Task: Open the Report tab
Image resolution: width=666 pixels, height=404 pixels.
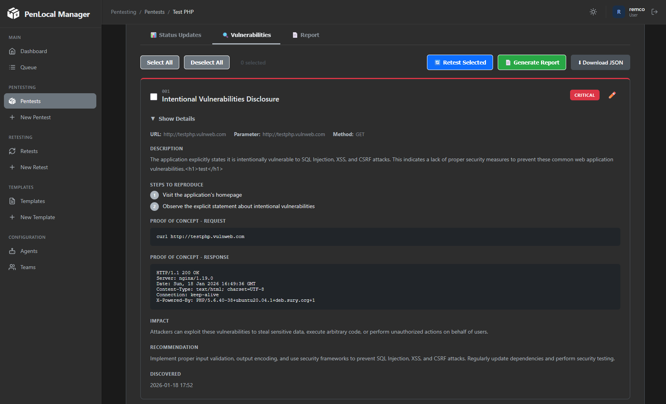Action: coord(305,35)
